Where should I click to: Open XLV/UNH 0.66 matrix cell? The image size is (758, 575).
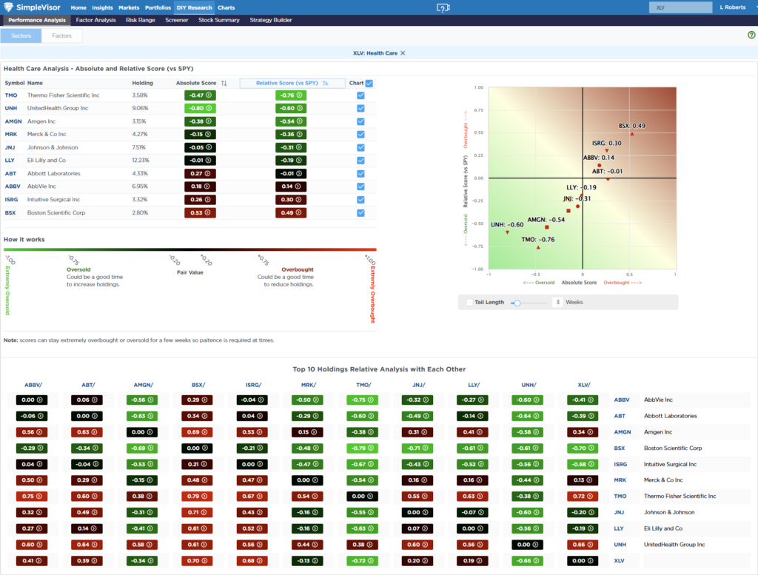[x=583, y=545]
